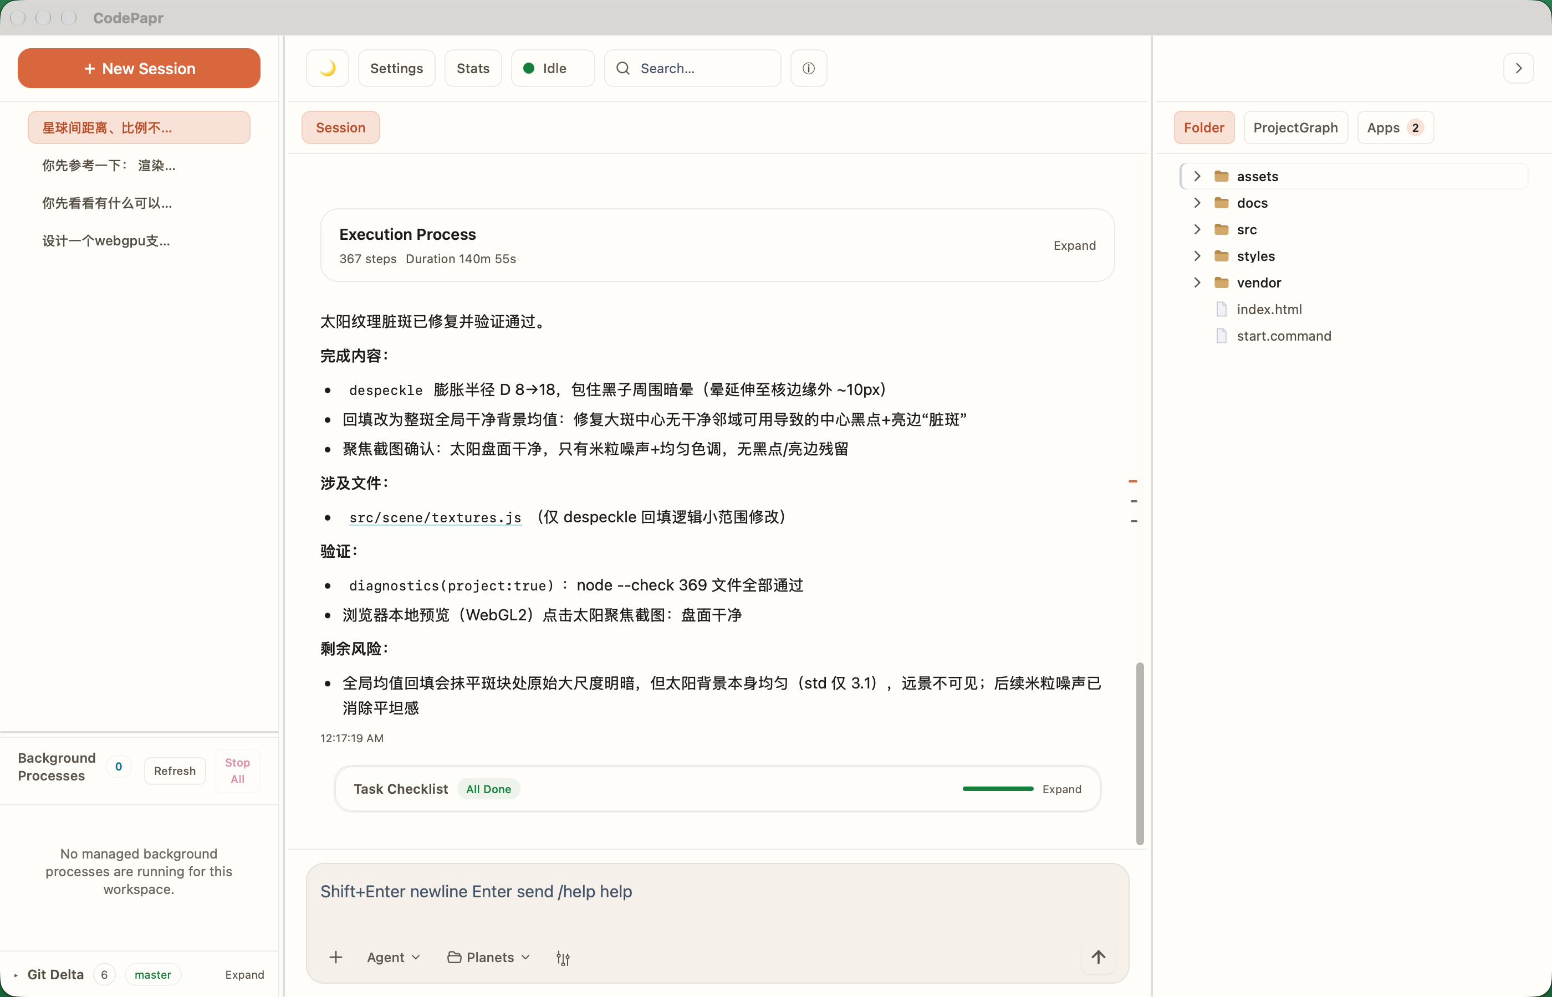Expand the src folder chevron

tap(1197, 229)
